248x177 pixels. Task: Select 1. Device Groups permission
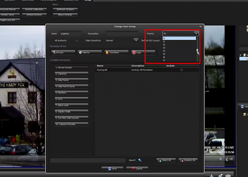[72, 68]
